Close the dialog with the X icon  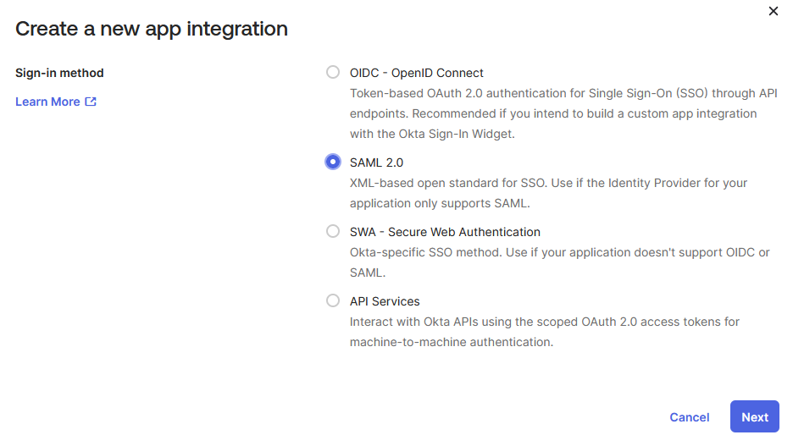coord(773,11)
